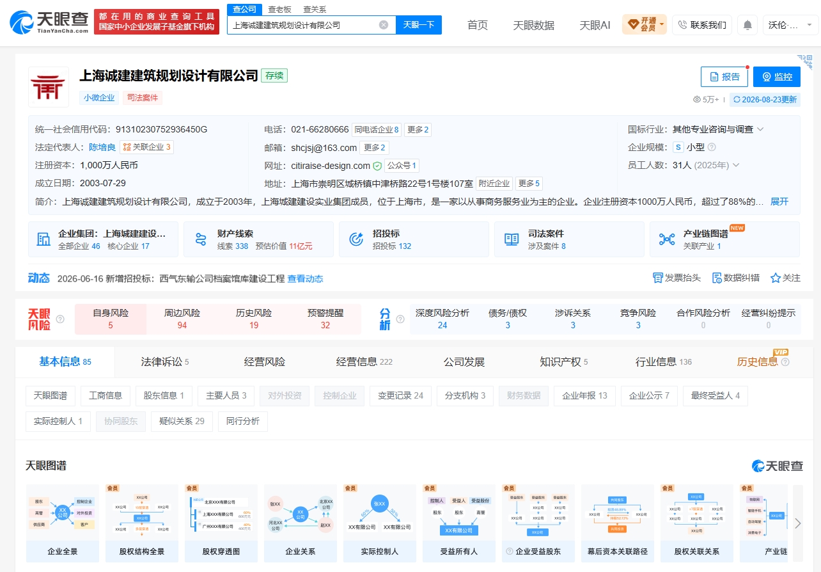Click the notification bell icon
The width and height of the screenshot is (821, 572).
pyautogui.click(x=747, y=25)
